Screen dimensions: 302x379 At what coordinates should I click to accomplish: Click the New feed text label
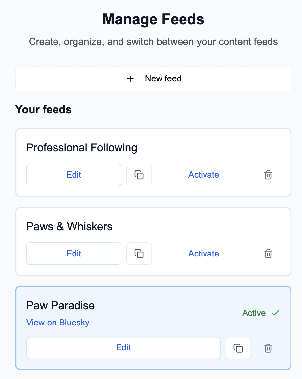[x=163, y=79]
